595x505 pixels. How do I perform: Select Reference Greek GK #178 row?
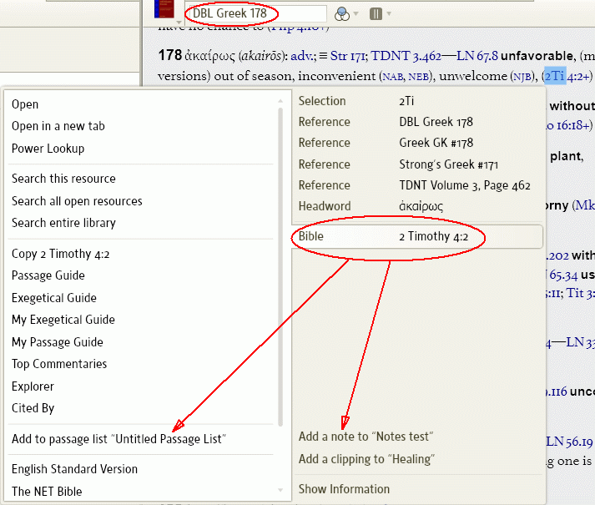pos(417,143)
